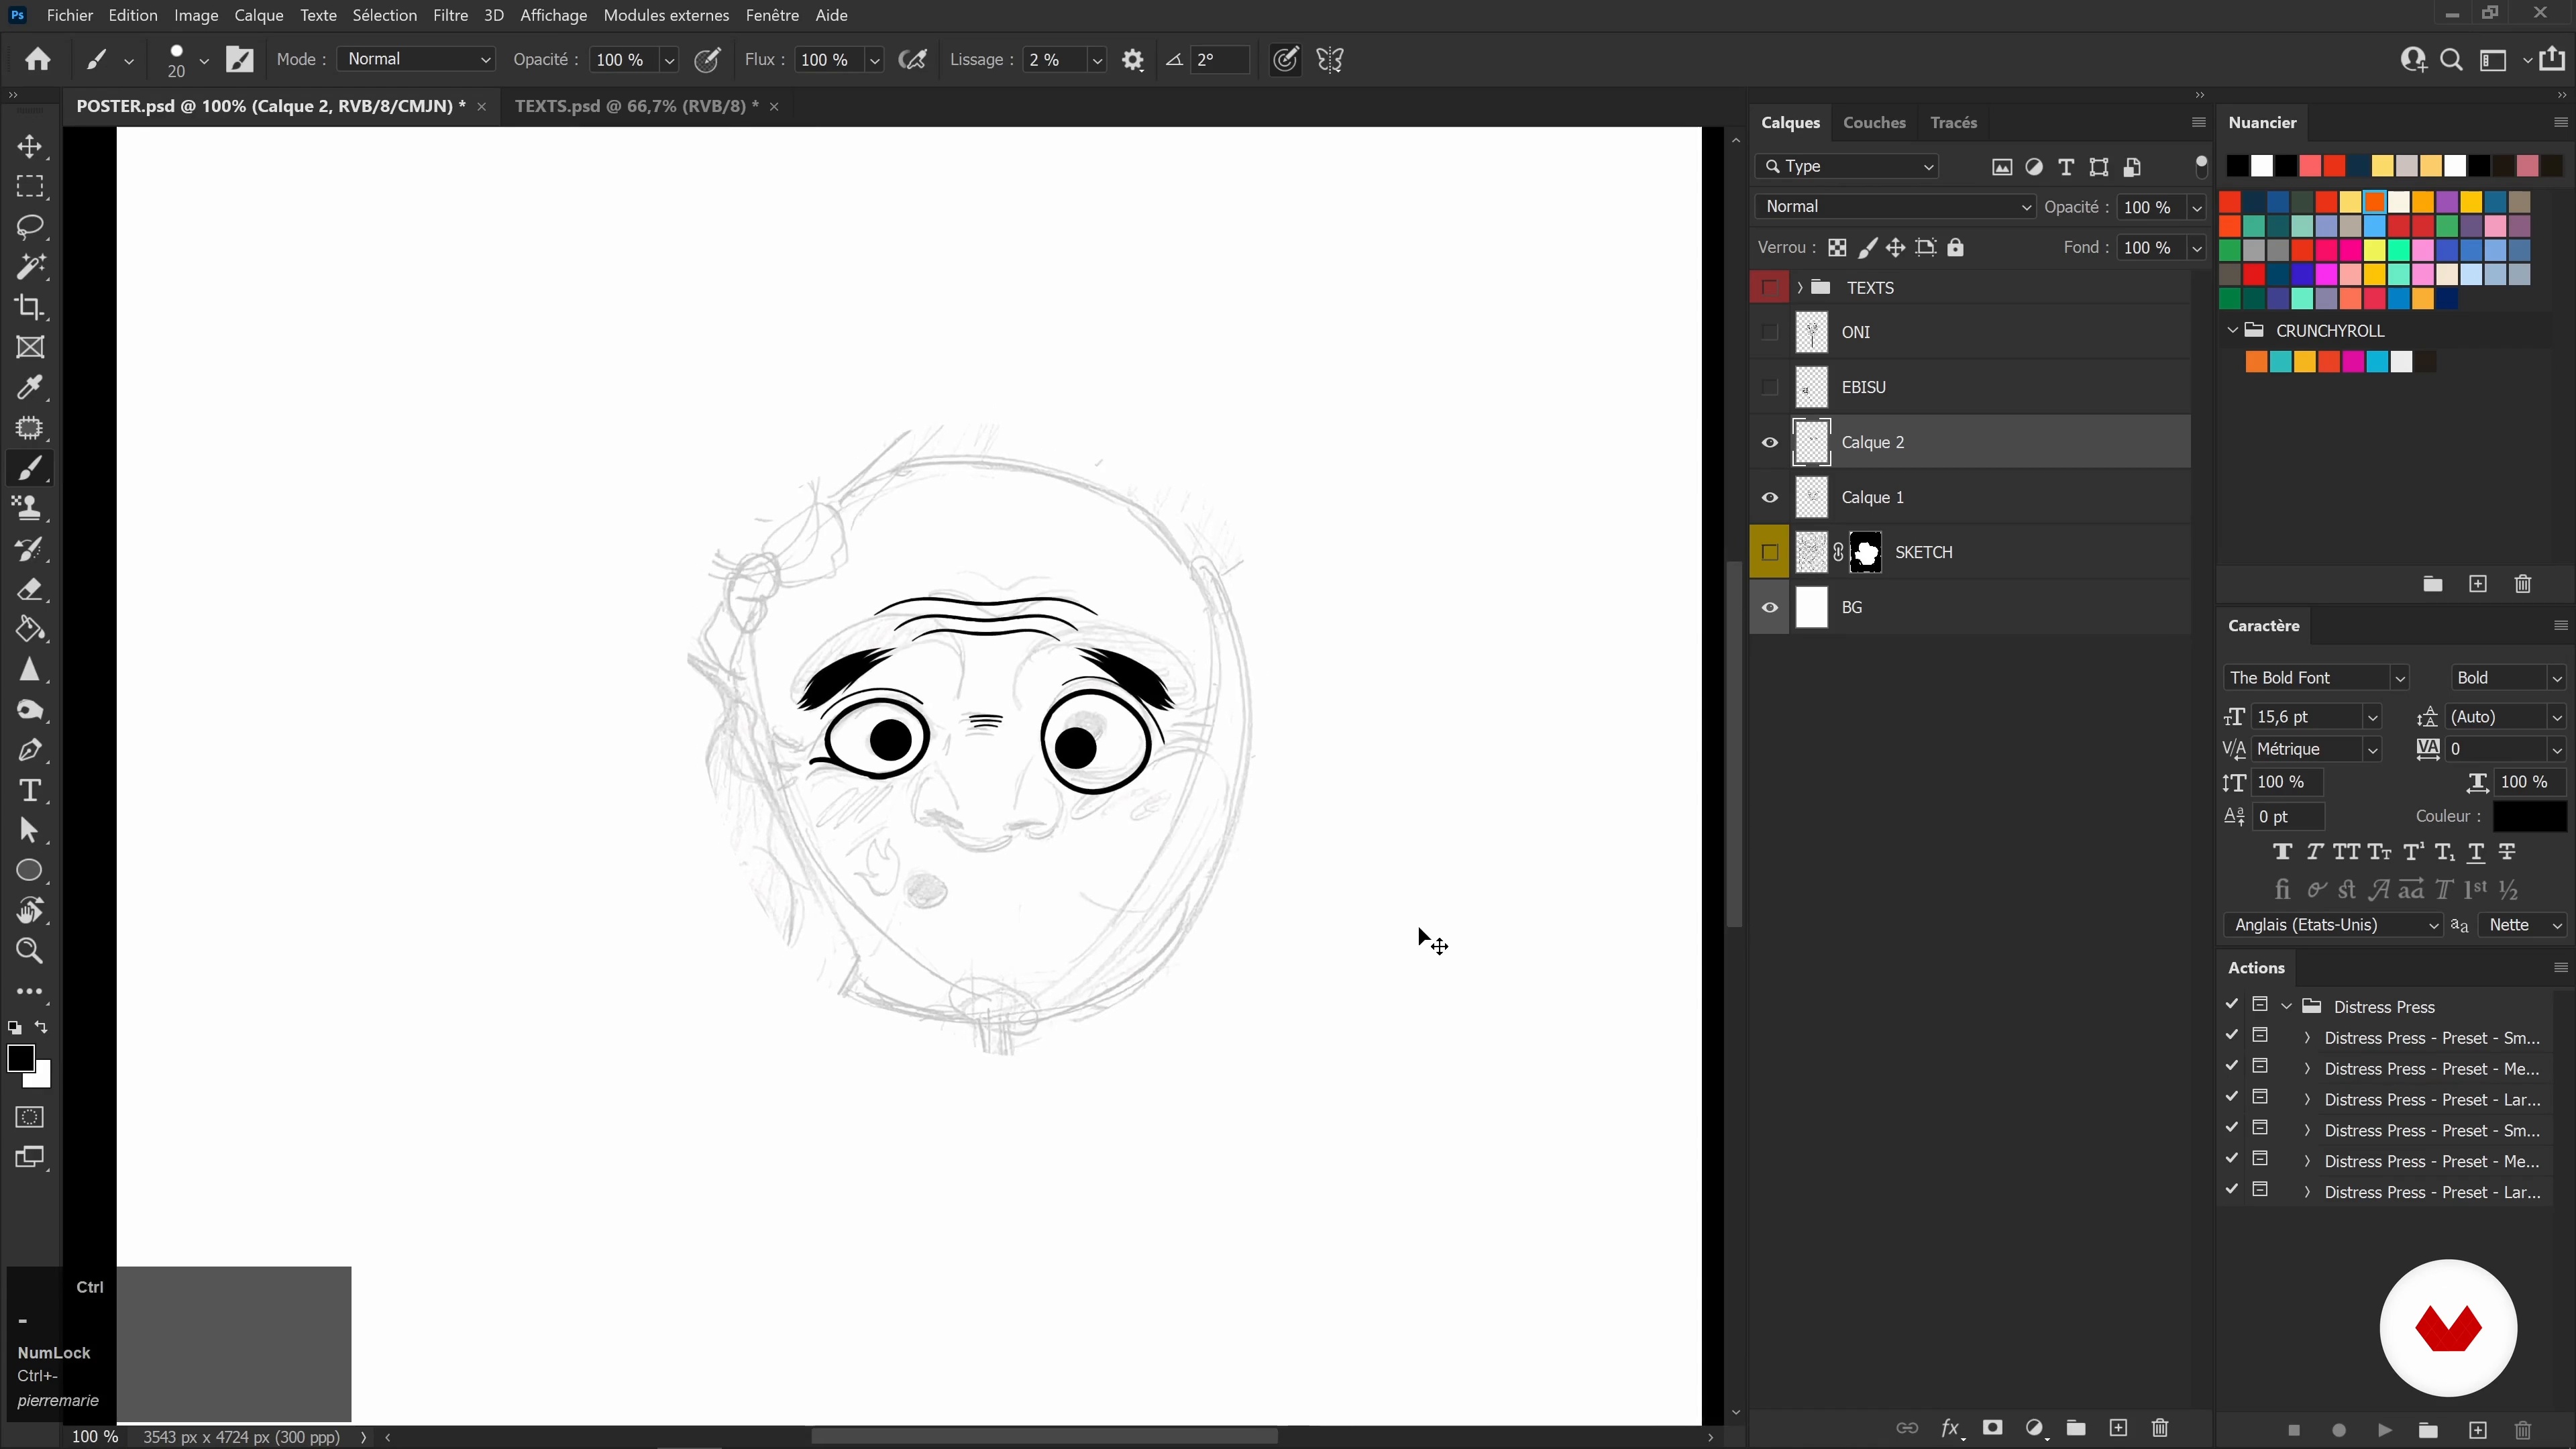Open the brush Mode dropdown
The height and width of the screenshot is (1449, 2576).
[416, 59]
